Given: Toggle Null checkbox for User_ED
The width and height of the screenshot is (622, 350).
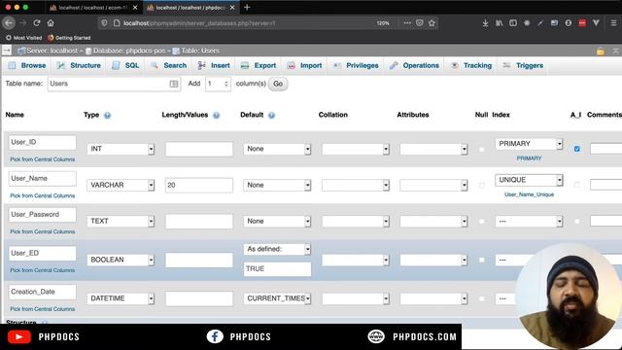Looking at the screenshot, I should pos(482,260).
